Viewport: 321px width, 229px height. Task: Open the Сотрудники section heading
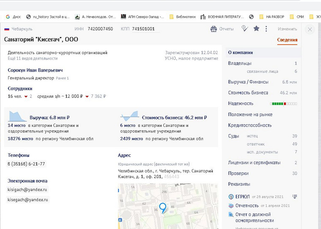point(20,89)
